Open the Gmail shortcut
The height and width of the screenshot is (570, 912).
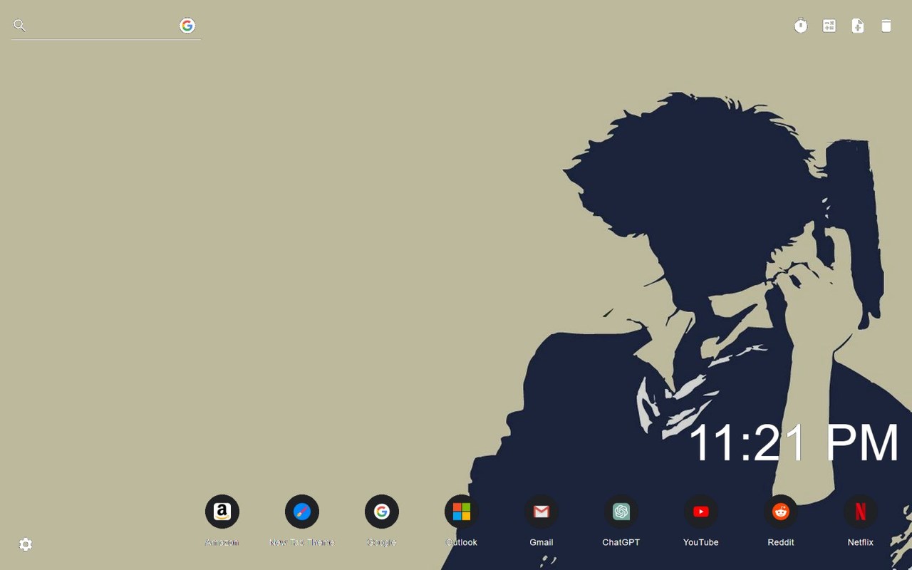[x=541, y=512]
